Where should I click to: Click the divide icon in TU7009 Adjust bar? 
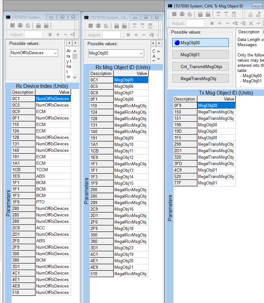coord(259,23)
